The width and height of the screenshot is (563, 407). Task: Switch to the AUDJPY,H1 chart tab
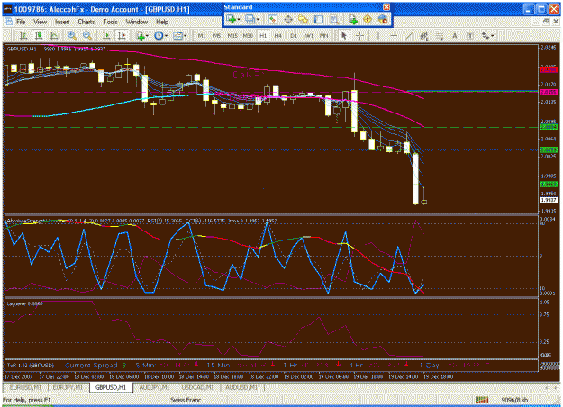154,387
